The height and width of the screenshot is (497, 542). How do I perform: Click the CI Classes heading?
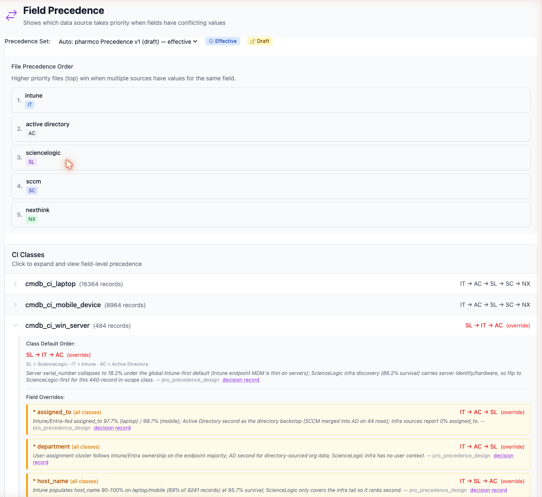[x=28, y=255]
